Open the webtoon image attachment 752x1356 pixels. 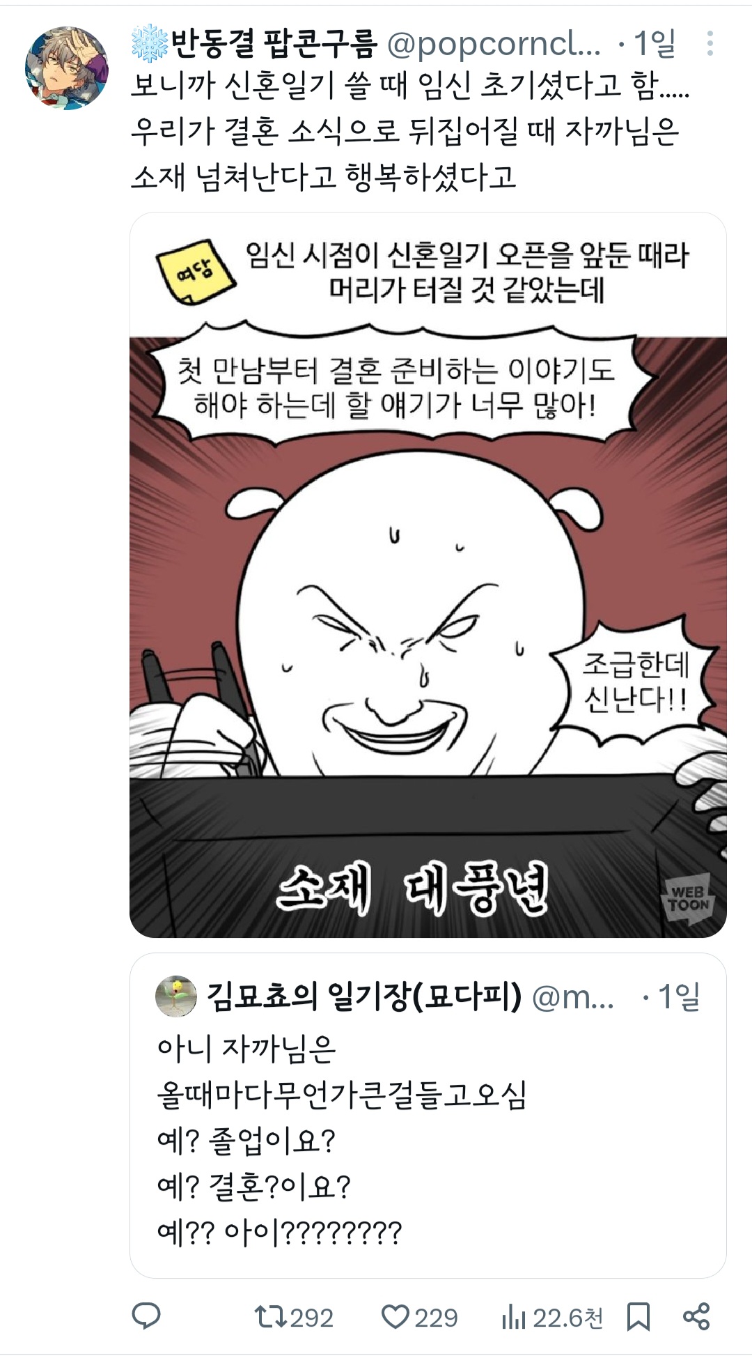[x=428, y=575]
